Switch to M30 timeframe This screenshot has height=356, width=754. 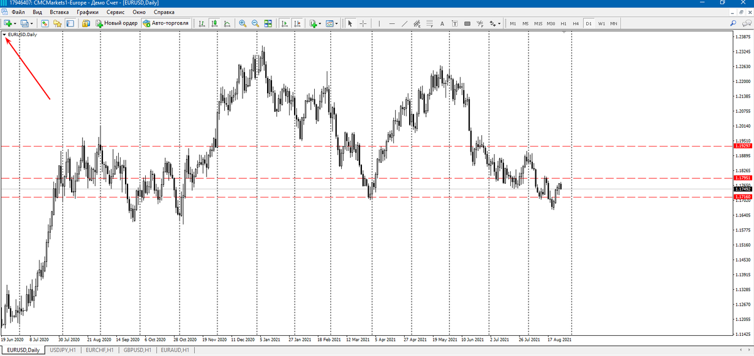click(x=551, y=23)
